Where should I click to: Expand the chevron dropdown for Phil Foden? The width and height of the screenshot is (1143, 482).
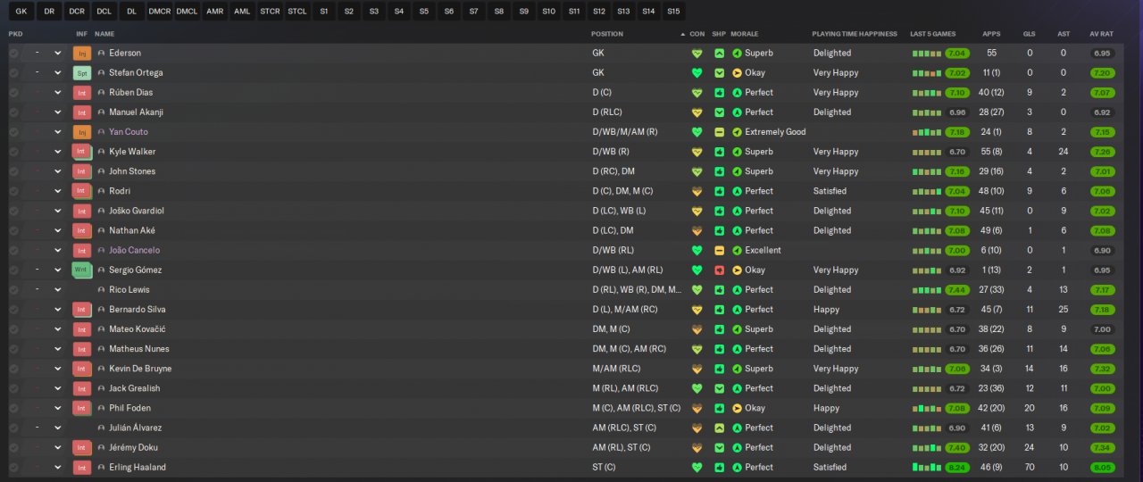58,408
